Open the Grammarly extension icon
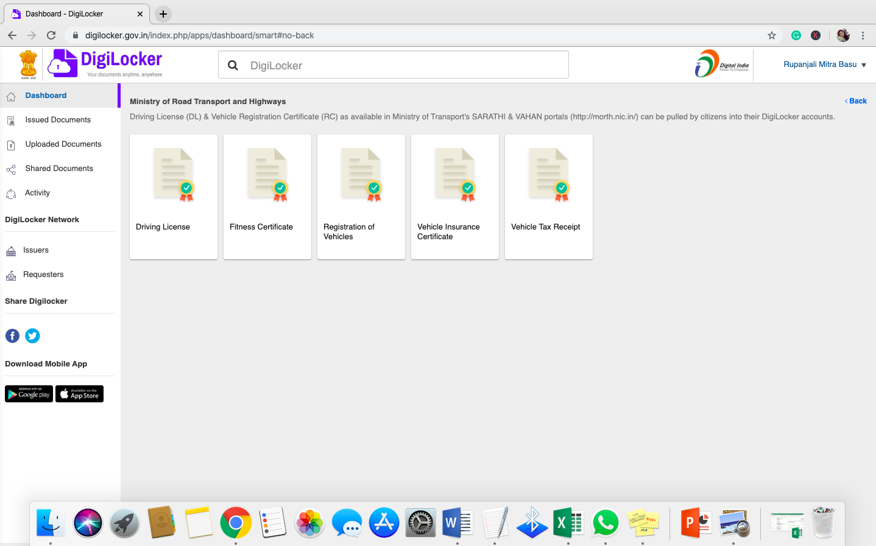 [x=796, y=35]
